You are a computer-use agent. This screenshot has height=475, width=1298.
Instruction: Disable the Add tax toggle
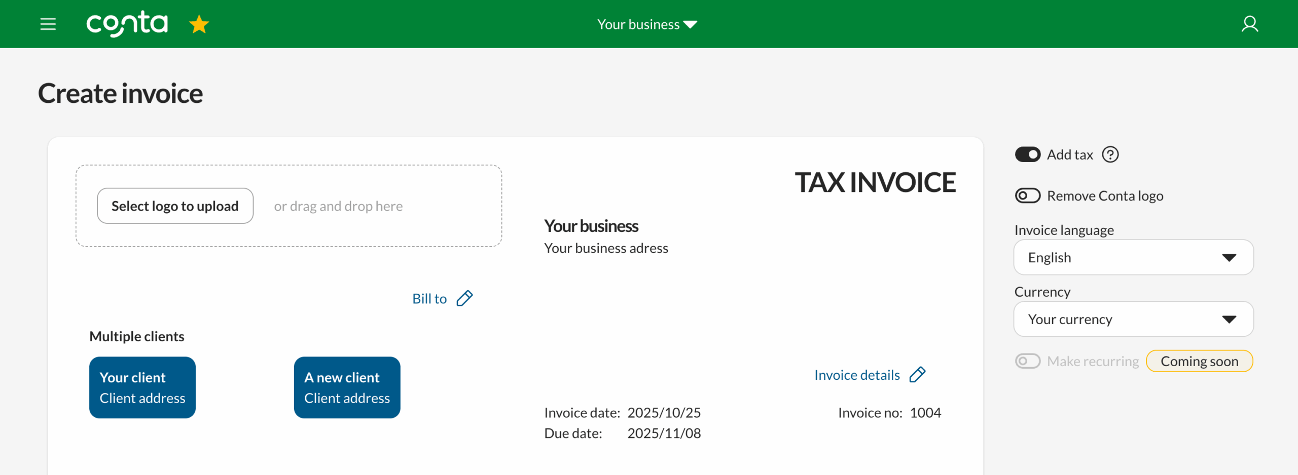pyautogui.click(x=1028, y=154)
